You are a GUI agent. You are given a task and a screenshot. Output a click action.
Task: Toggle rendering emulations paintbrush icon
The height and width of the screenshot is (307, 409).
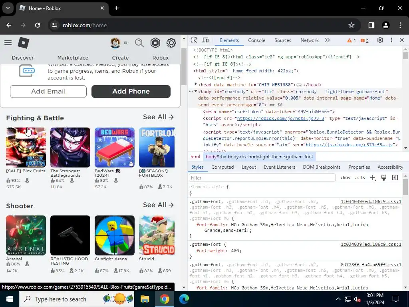tap(384, 177)
